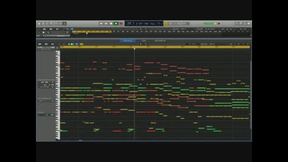Open 表示 menu in the piano roll editor
This screenshot has height=162, width=288.
coord(52,44)
